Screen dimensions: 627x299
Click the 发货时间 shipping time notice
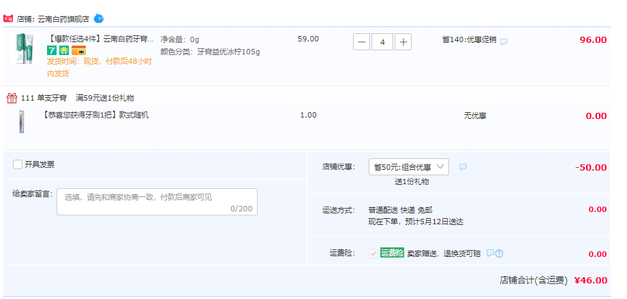point(100,67)
